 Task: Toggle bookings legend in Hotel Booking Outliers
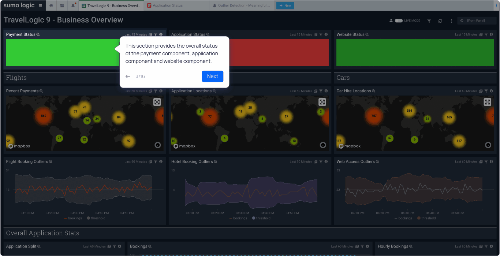point(238,218)
